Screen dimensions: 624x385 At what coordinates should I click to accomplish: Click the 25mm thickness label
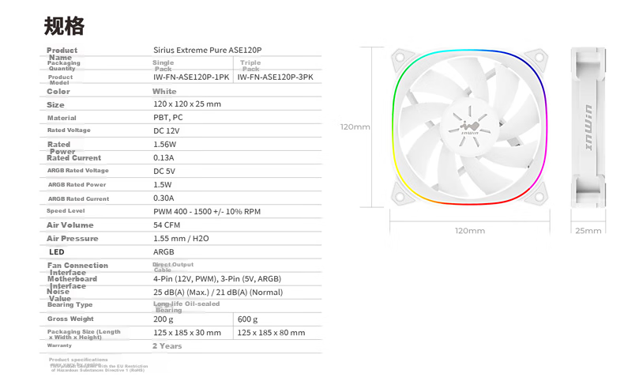click(x=588, y=231)
